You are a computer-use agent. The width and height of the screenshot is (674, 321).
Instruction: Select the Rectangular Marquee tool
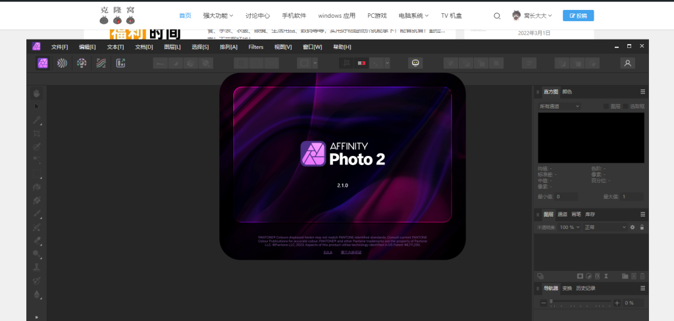coord(37,174)
